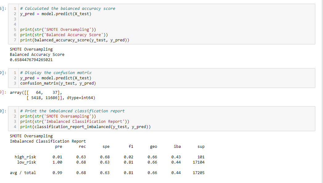Click the confusion matrix array output
This screenshot has height=183, width=323.
pyautogui.click(x=52, y=95)
